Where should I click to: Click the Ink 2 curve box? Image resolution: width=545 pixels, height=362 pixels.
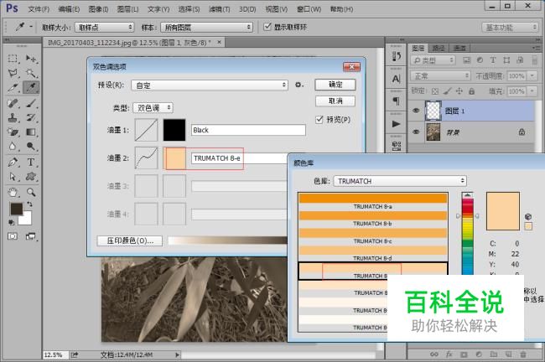click(x=146, y=158)
